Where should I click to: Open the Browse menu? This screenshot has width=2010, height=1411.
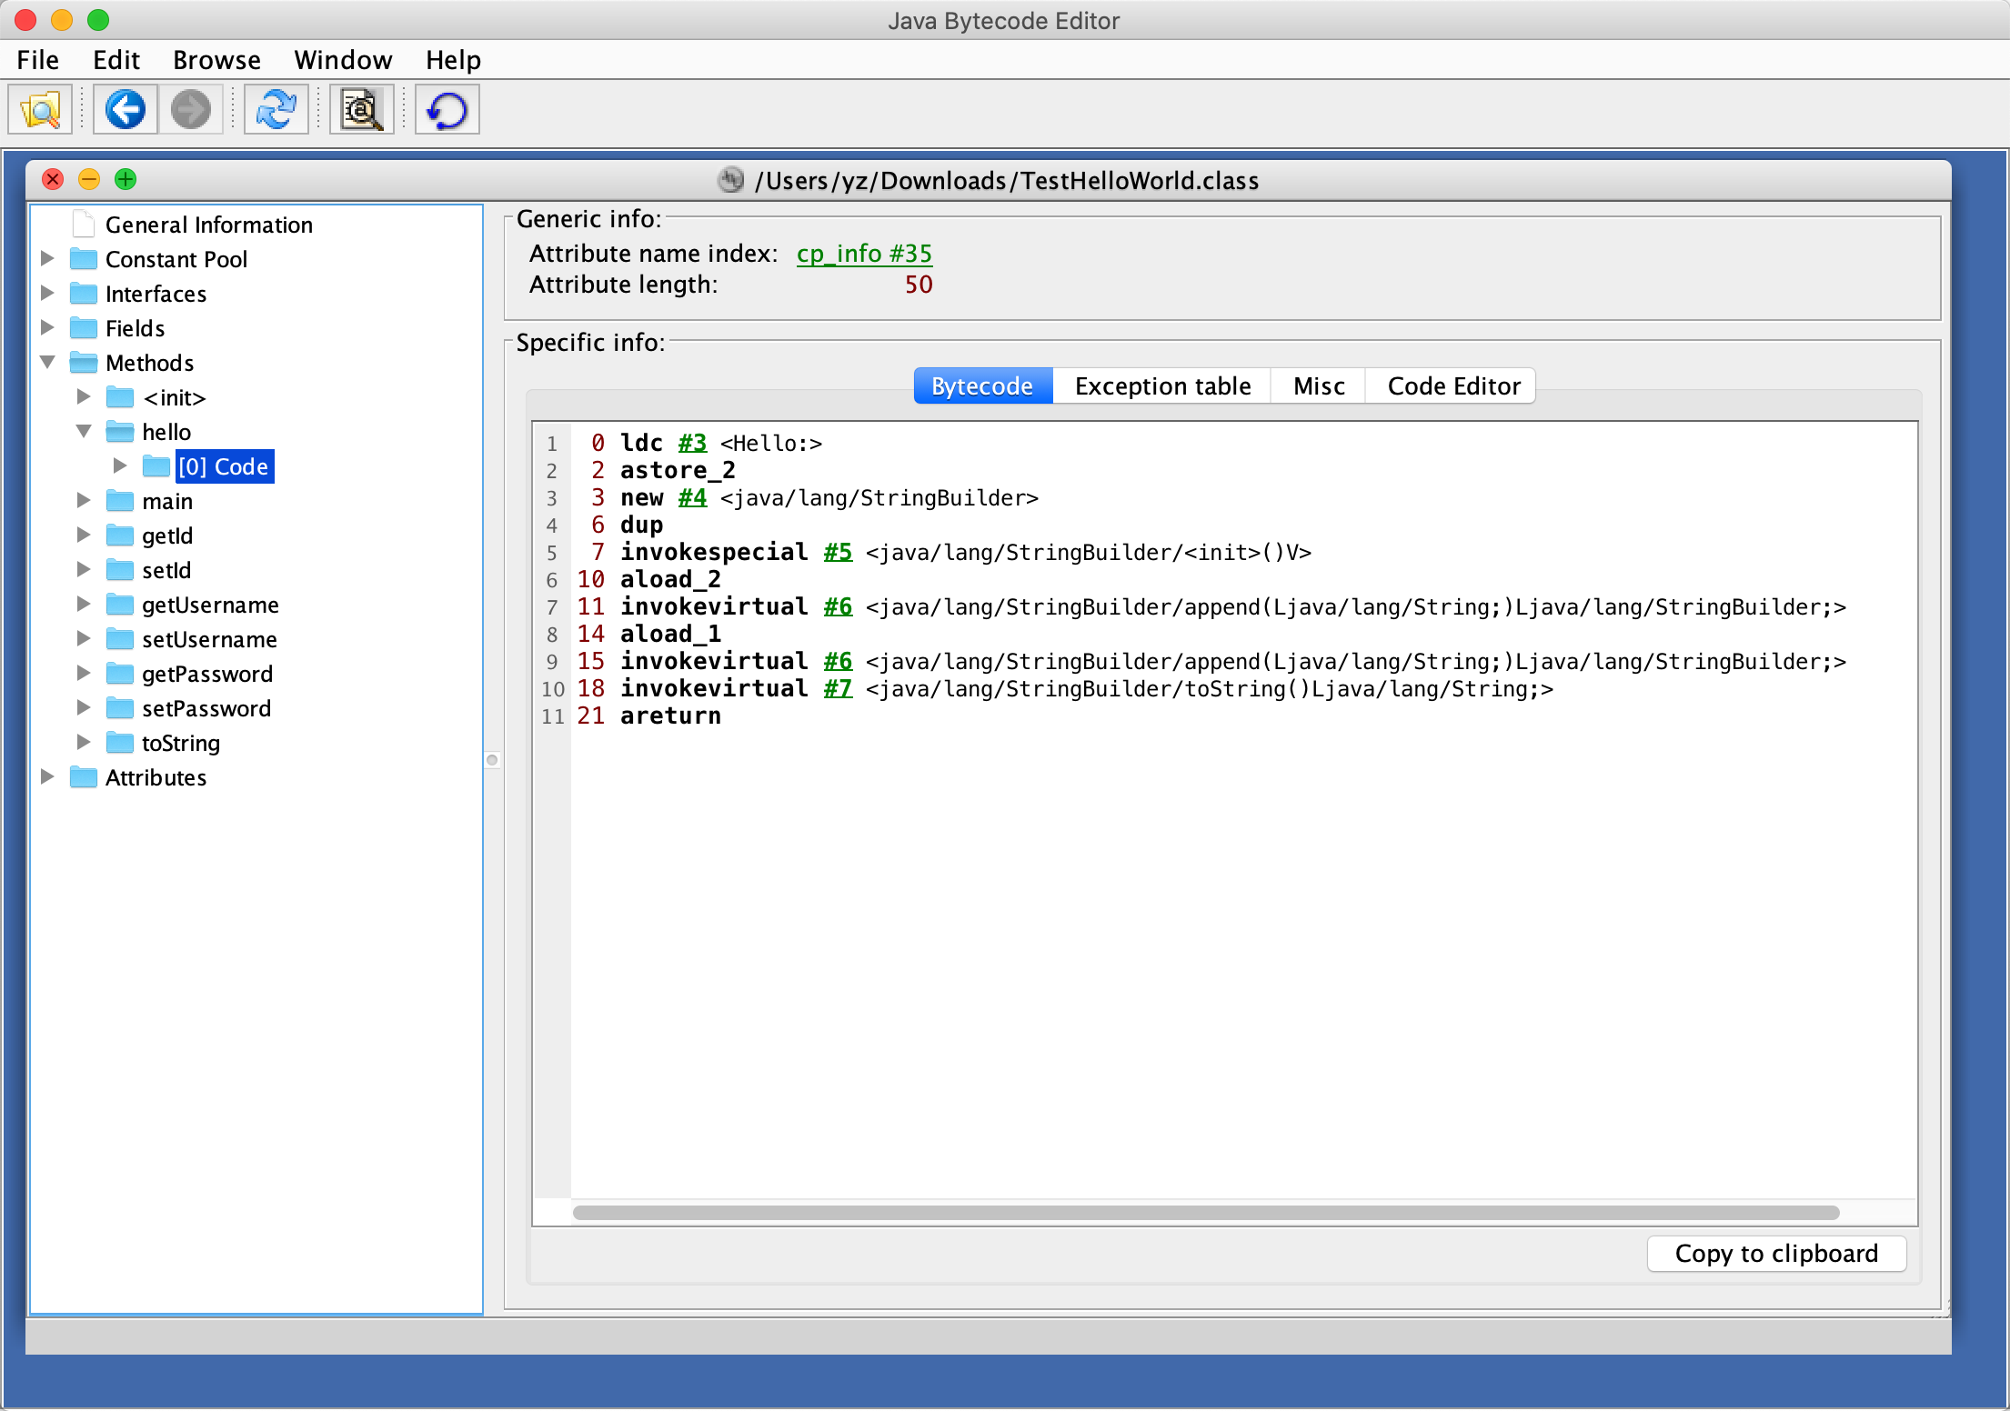point(216,60)
